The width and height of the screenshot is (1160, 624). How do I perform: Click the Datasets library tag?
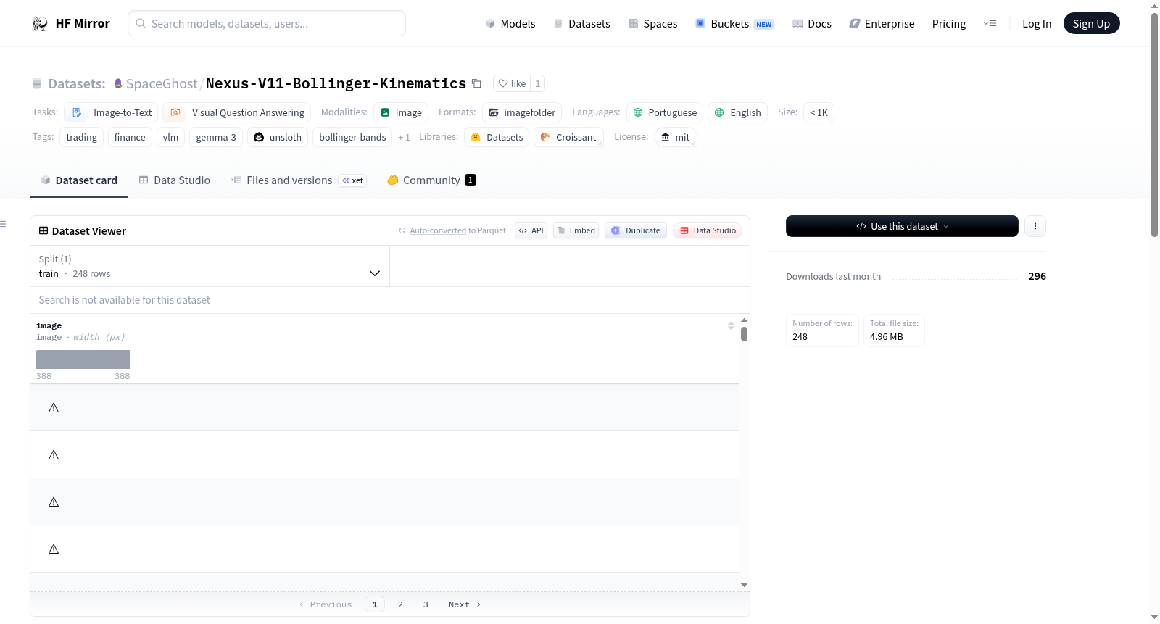tap(497, 137)
